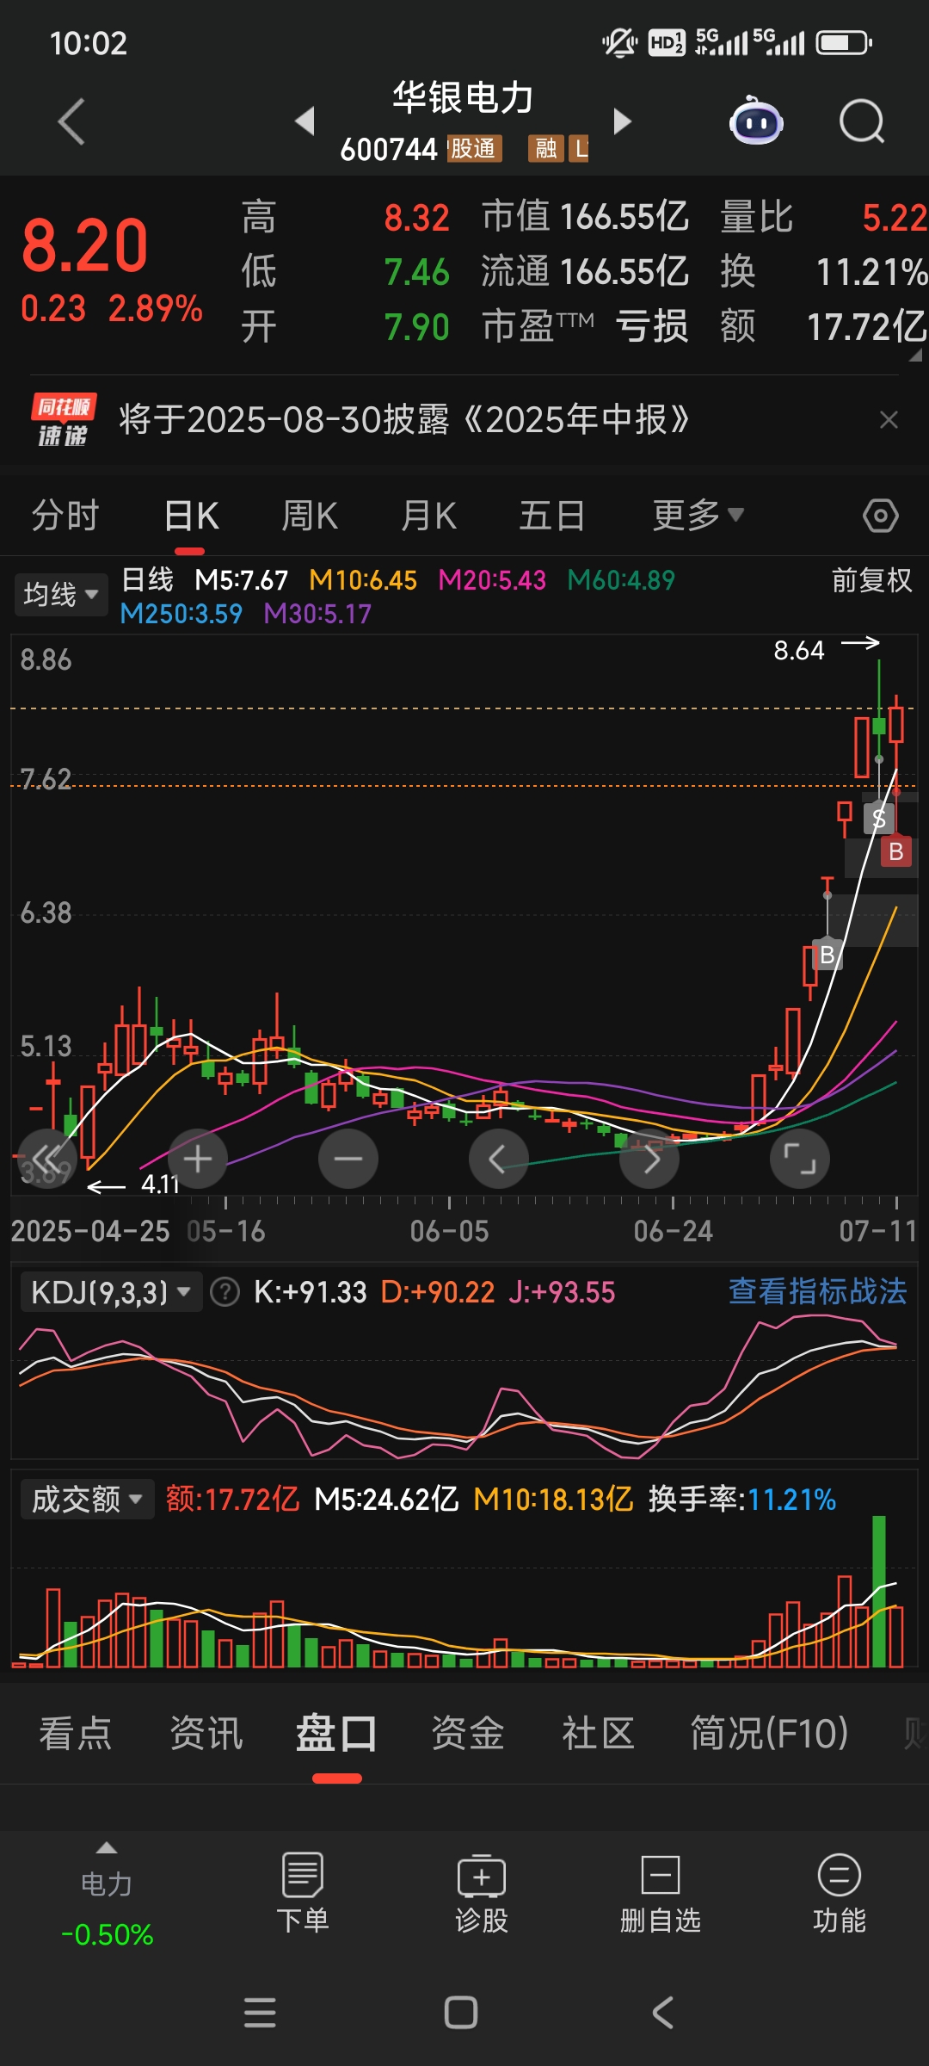Open the 均线 indicator dropdown
This screenshot has height=2066, width=929.
(x=61, y=595)
